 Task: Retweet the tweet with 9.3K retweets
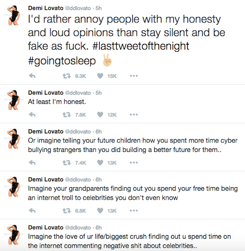67,76
